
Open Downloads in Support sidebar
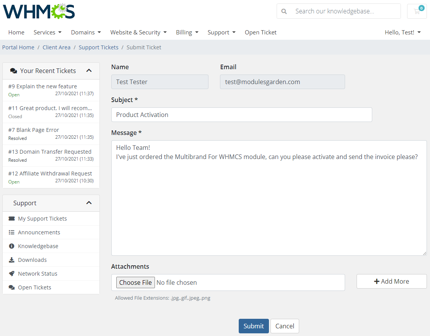click(x=51, y=260)
